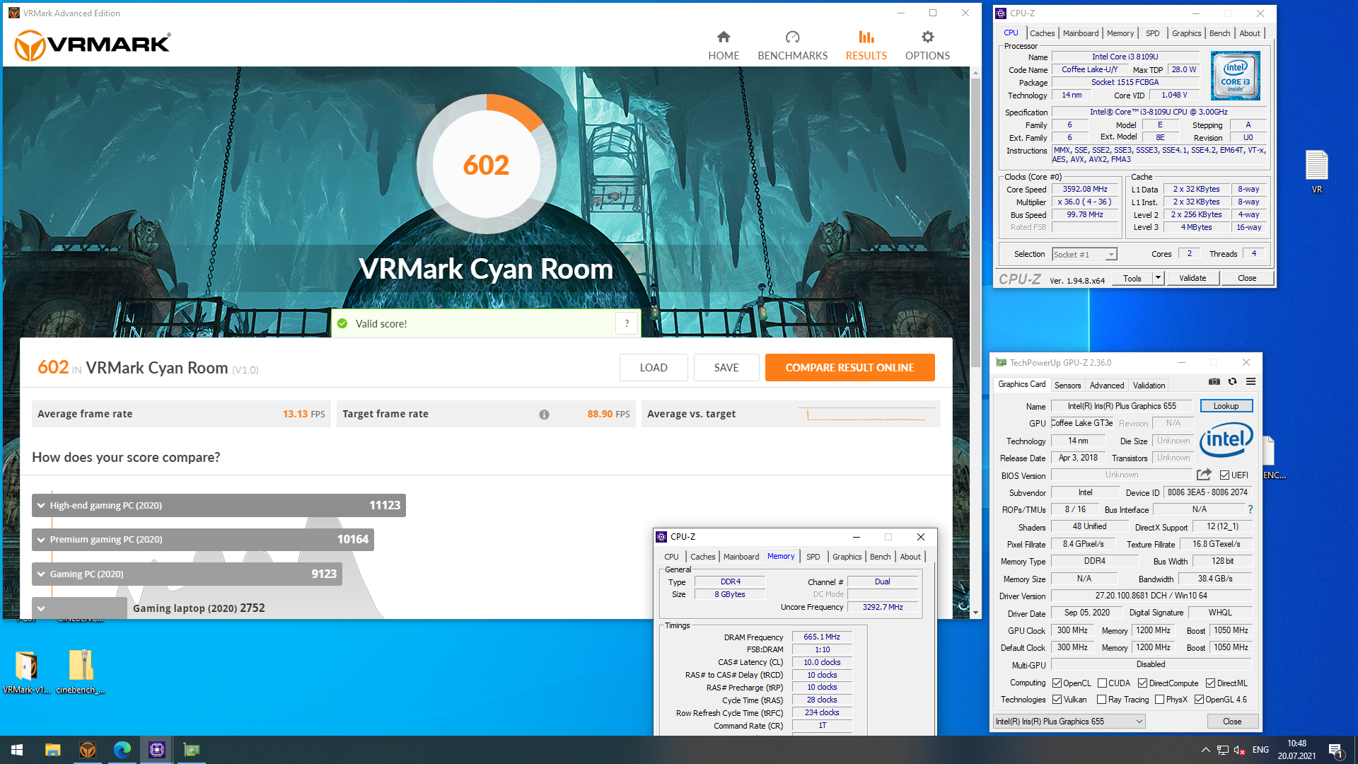Image resolution: width=1358 pixels, height=764 pixels.
Task: Click the Intel logo in GPU-Z
Action: point(1226,439)
